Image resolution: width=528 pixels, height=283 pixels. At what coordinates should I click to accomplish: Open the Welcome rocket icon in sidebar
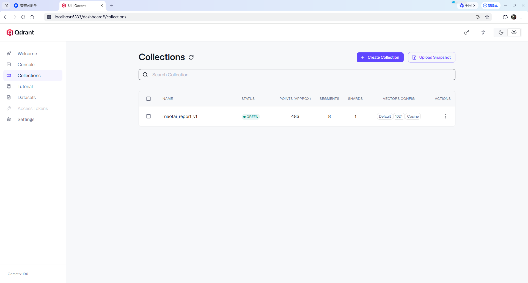click(9, 53)
